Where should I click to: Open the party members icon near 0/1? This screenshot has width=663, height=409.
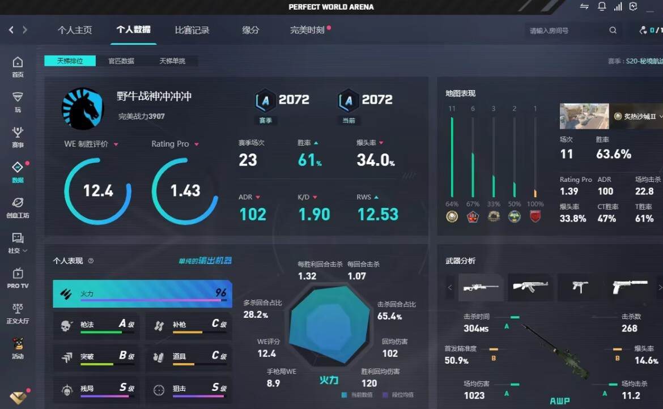tap(643, 30)
